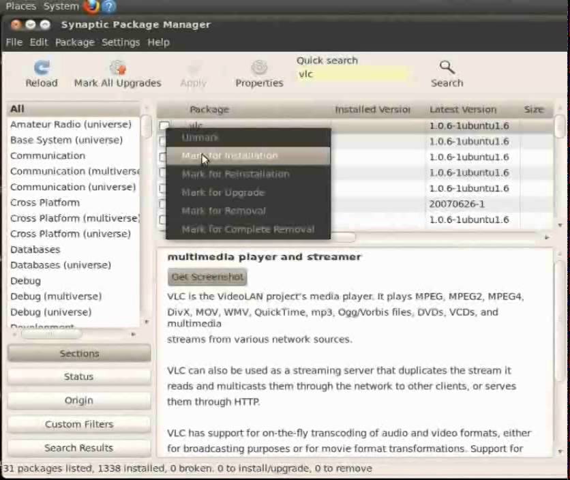570x480 pixels.
Task: Choose Mark for Removal
Action: pyautogui.click(x=248, y=211)
